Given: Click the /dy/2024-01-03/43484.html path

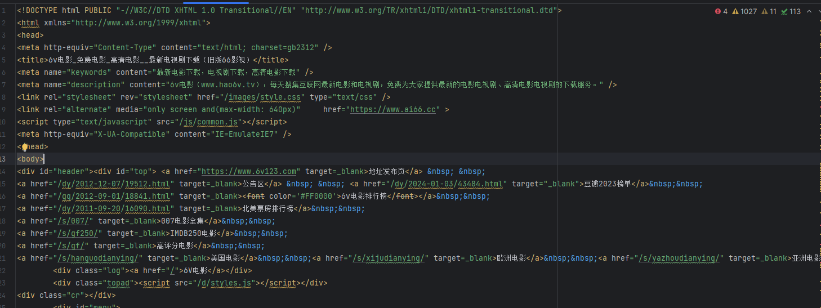Looking at the screenshot, I should [x=447, y=184].
